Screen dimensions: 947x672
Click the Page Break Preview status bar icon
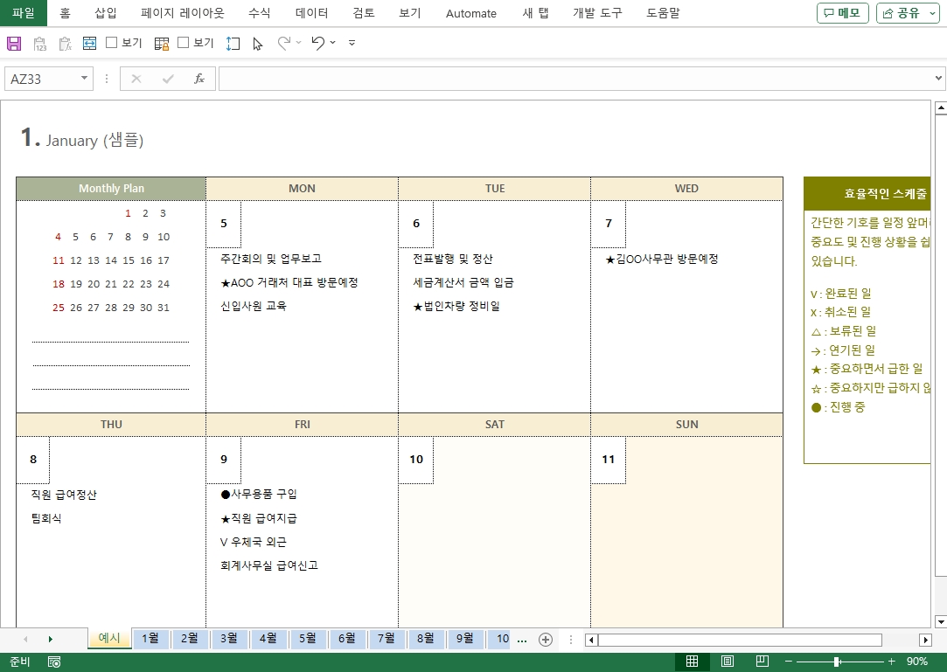[762, 662]
